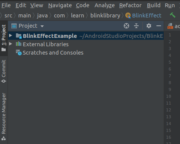Open Project panel settings gear
Viewport: 180px width, 144px height.
point(149,26)
